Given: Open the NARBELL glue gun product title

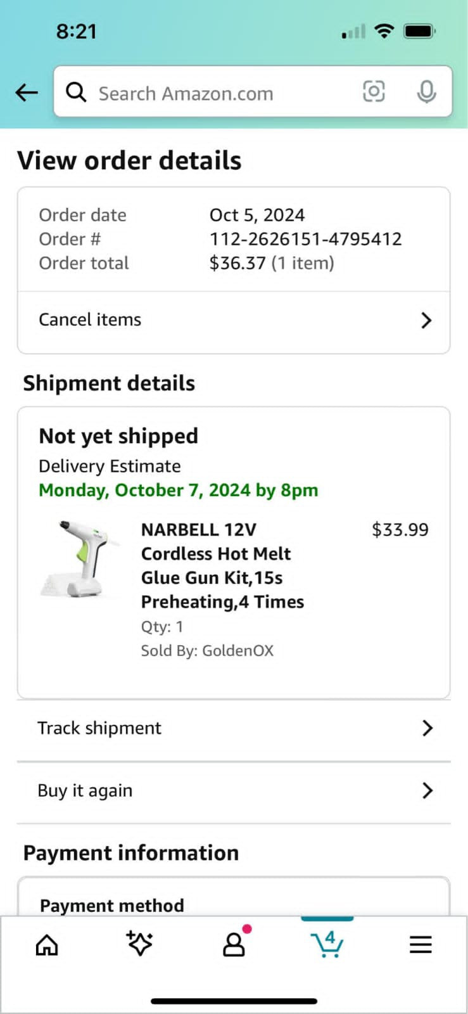Looking at the screenshot, I should 222,565.
